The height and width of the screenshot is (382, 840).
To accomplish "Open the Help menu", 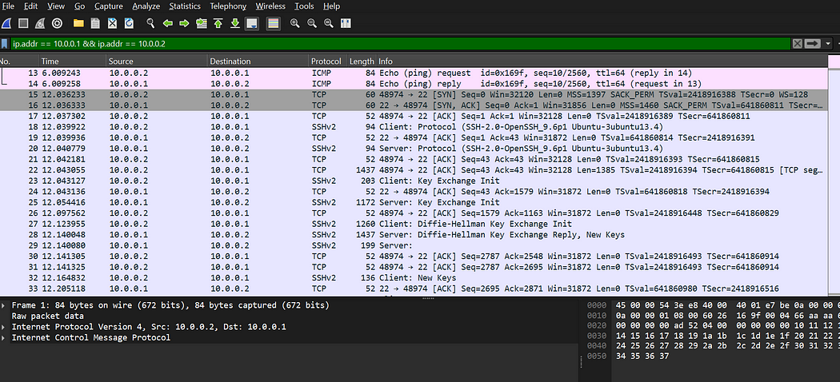I will (x=332, y=6).
